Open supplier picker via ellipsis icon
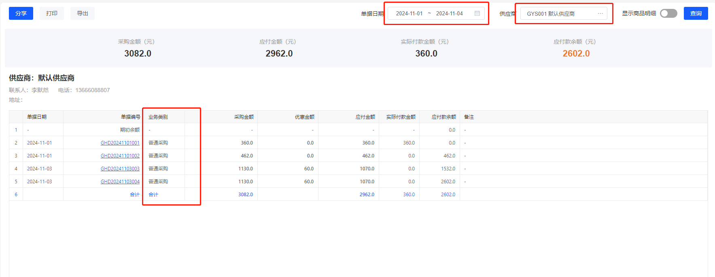The height and width of the screenshot is (277, 715). tap(600, 13)
